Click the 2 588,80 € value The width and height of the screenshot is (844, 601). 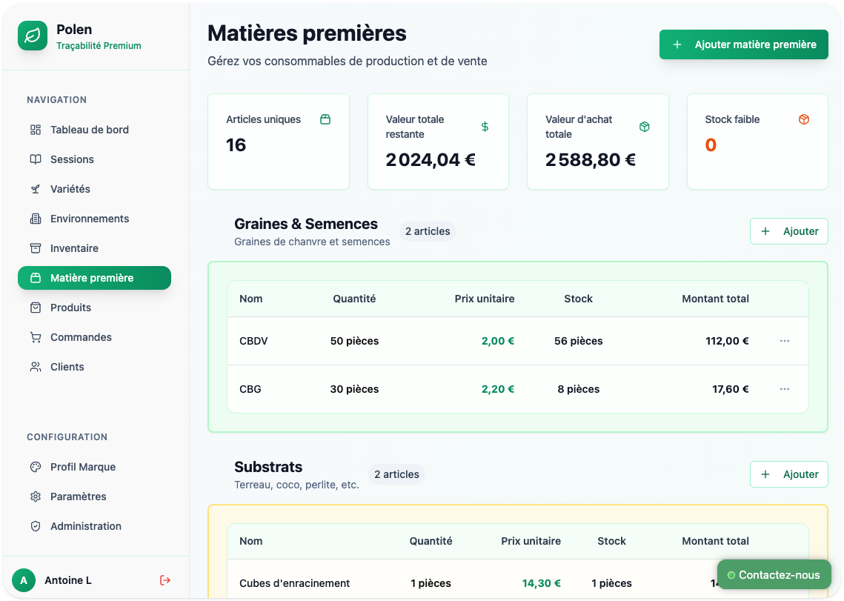click(x=591, y=159)
